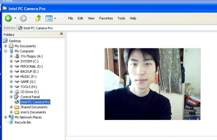Expand the SYSTEM (C:) node
Screen dimensions: 217x140
[x=11, y=61]
